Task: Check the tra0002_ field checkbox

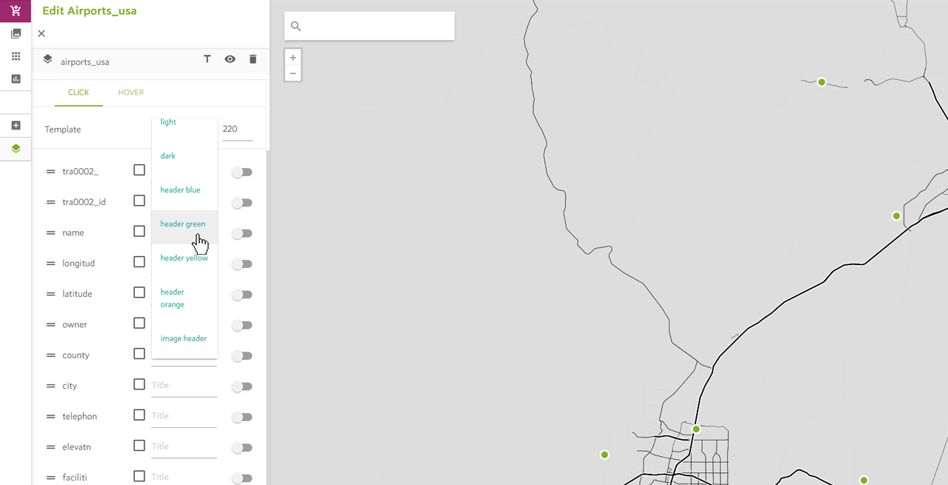Action: (139, 170)
